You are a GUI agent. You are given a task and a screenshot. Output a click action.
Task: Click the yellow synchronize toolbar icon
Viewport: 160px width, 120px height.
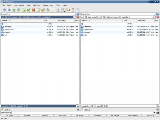coord(68,10)
